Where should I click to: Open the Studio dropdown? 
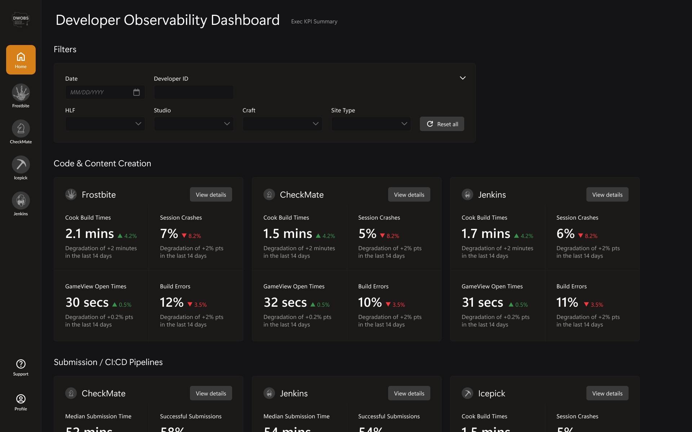coord(194,124)
